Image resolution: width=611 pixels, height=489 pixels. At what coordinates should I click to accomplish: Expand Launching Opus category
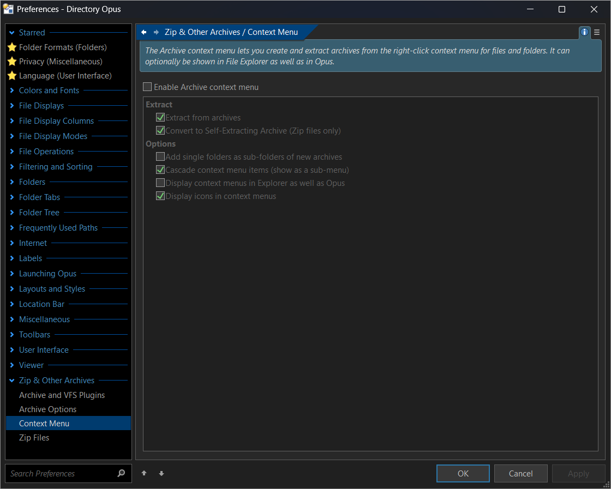point(11,274)
